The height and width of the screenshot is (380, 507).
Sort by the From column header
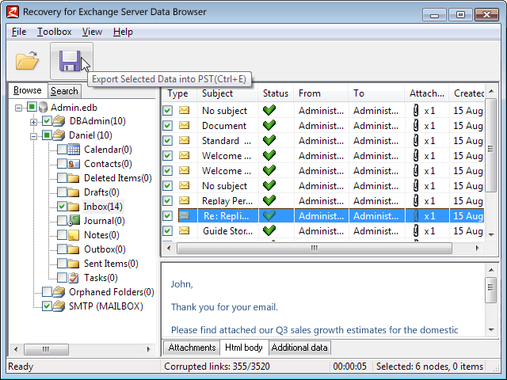(x=321, y=93)
